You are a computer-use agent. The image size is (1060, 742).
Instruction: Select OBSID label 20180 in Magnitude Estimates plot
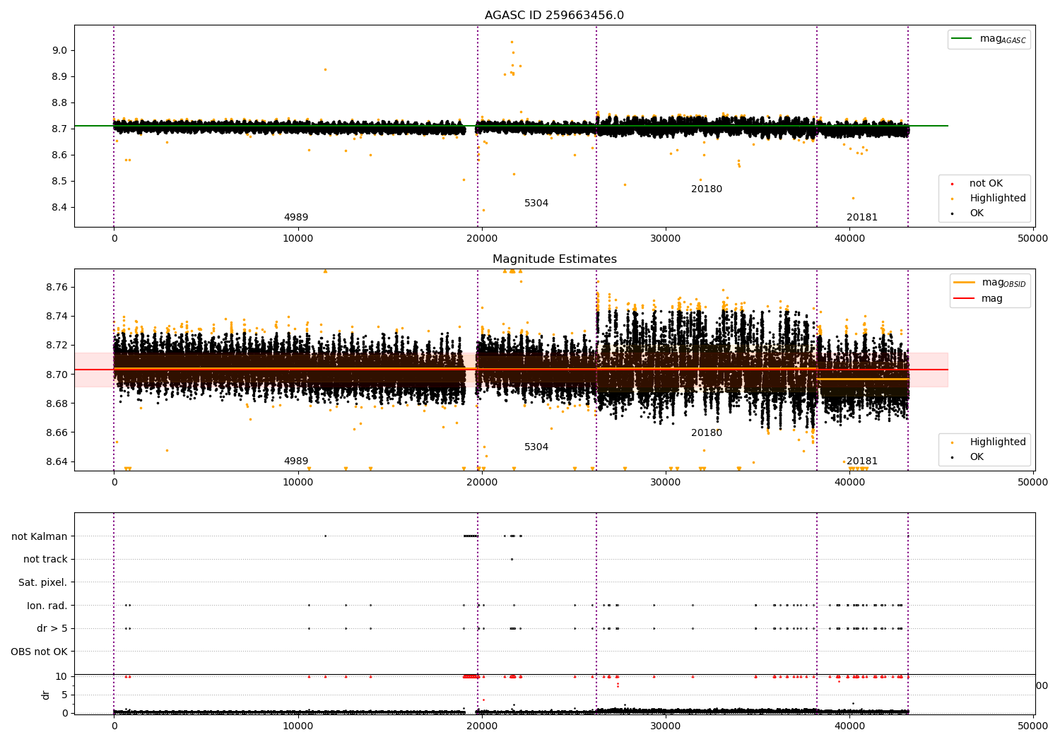(x=707, y=433)
